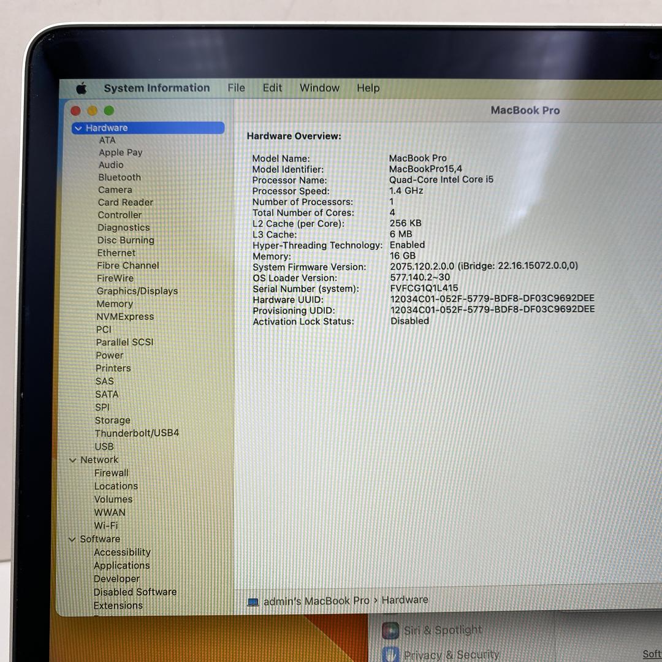The image size is (662, 662).
Task: Select Graphics/Displays in the sidebar
Action: tap(137, 291)
